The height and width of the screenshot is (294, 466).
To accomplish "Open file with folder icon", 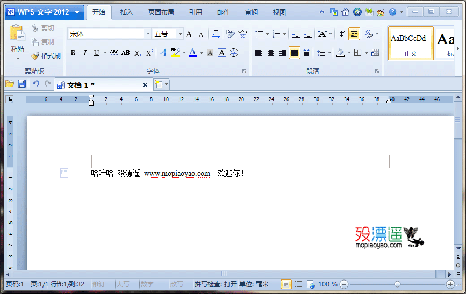I will (10, 84).
